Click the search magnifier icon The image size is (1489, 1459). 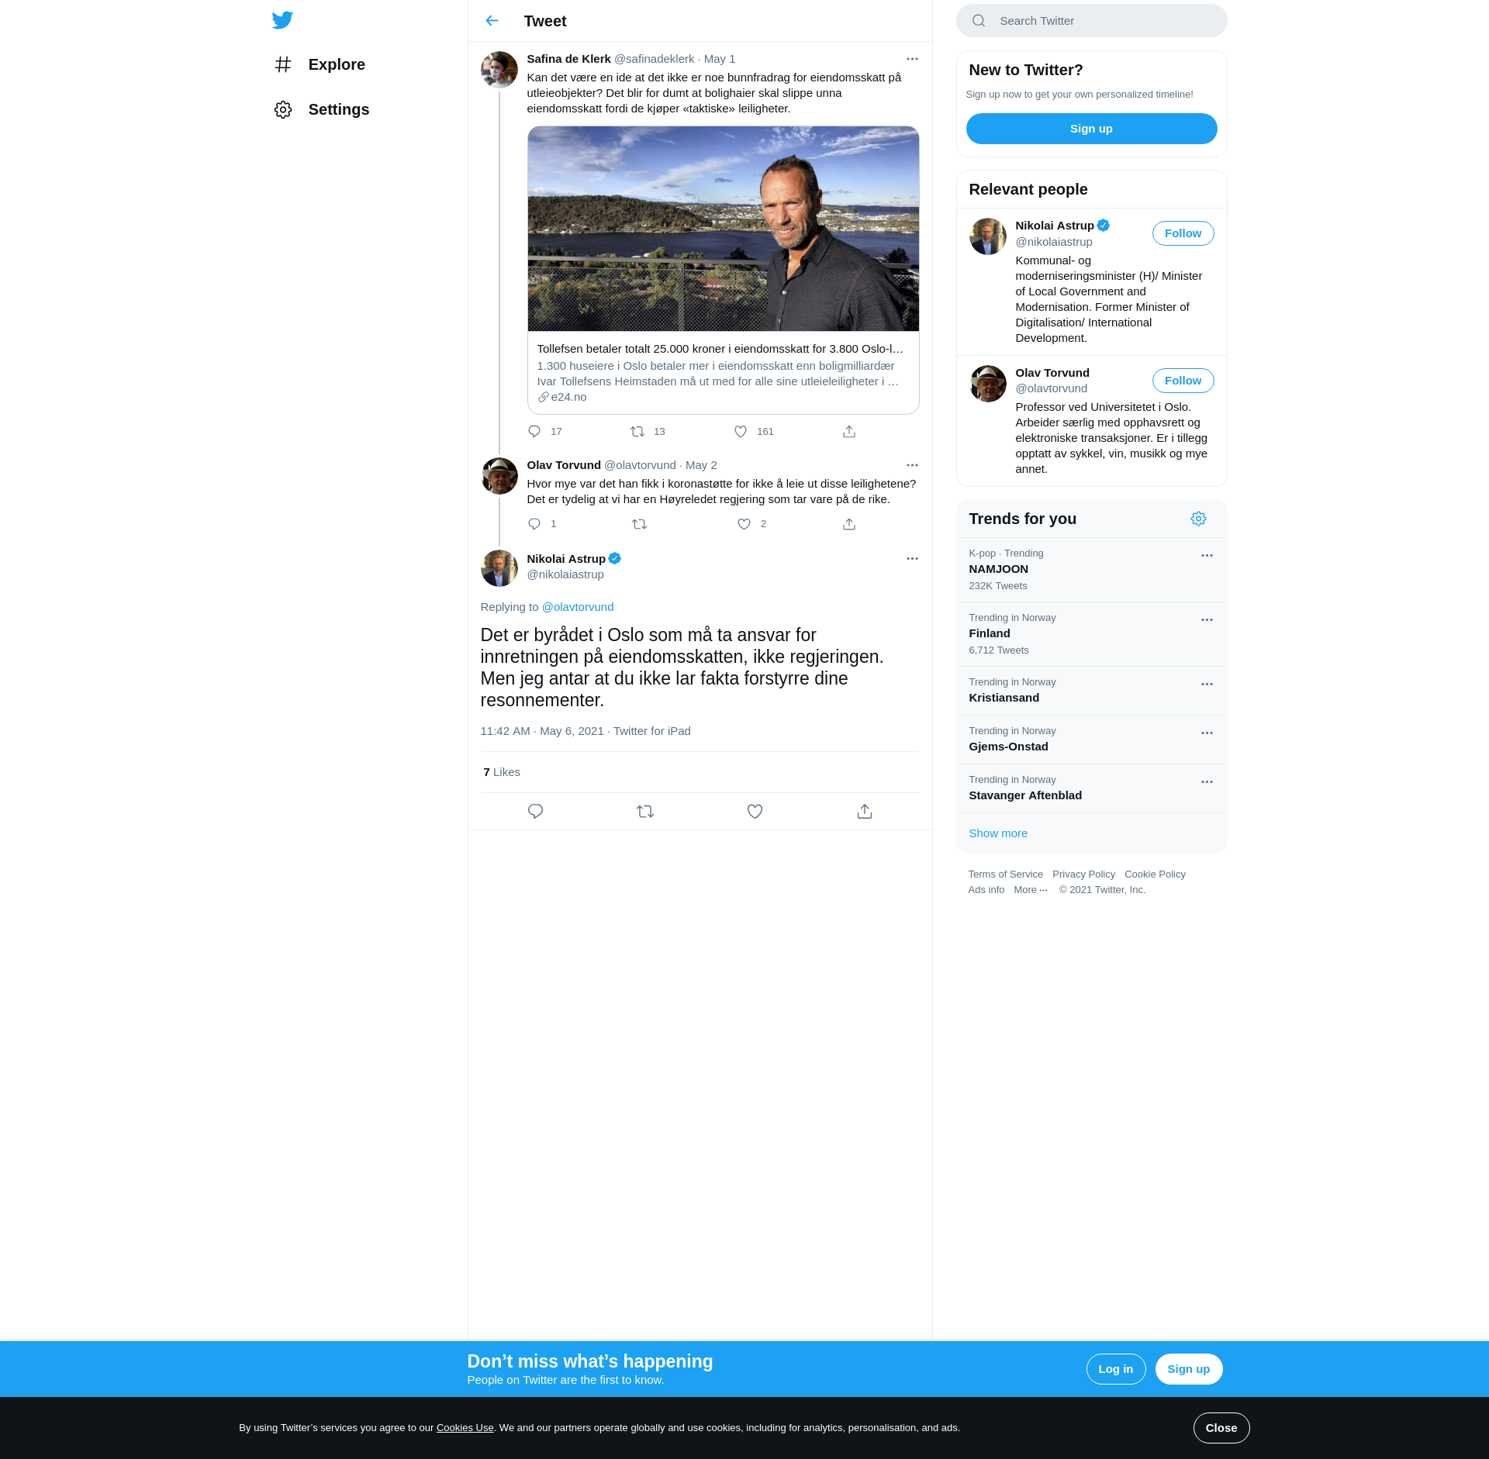(x=979, y=21)
